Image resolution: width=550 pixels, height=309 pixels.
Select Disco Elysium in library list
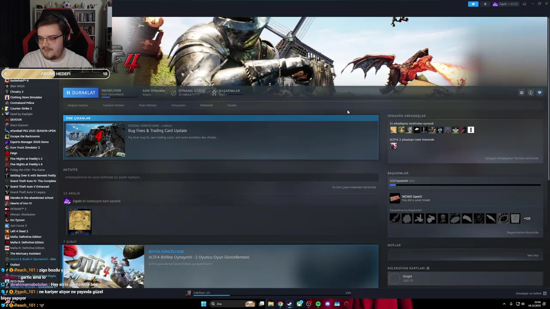(x=19, y=125)
